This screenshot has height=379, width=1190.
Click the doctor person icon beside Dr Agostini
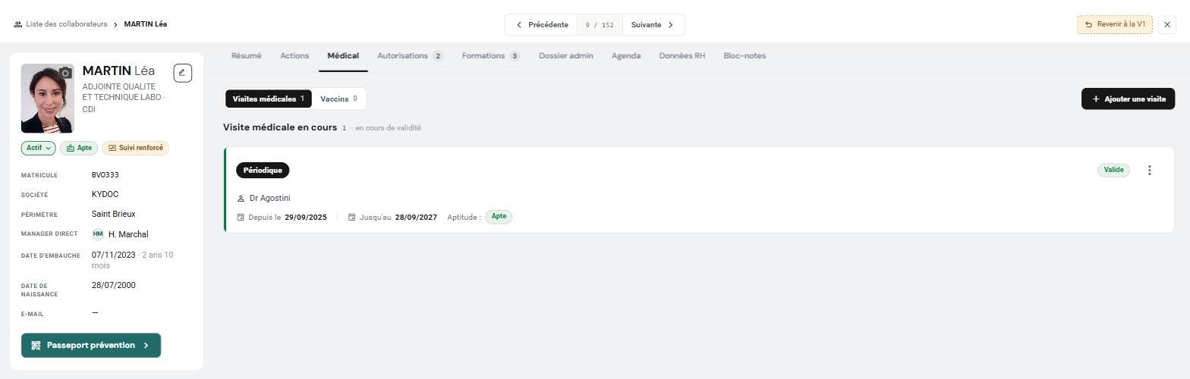tap(241, 199)
